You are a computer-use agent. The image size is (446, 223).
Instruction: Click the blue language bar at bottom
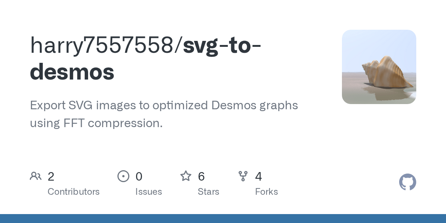(x=223, y=219)
